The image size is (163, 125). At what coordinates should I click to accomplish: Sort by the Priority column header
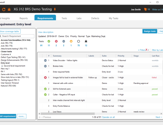pyautogui.click(x=121, y=56)
